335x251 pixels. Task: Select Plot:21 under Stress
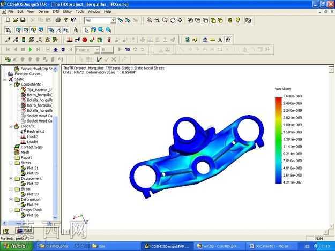tap(33, 168)
